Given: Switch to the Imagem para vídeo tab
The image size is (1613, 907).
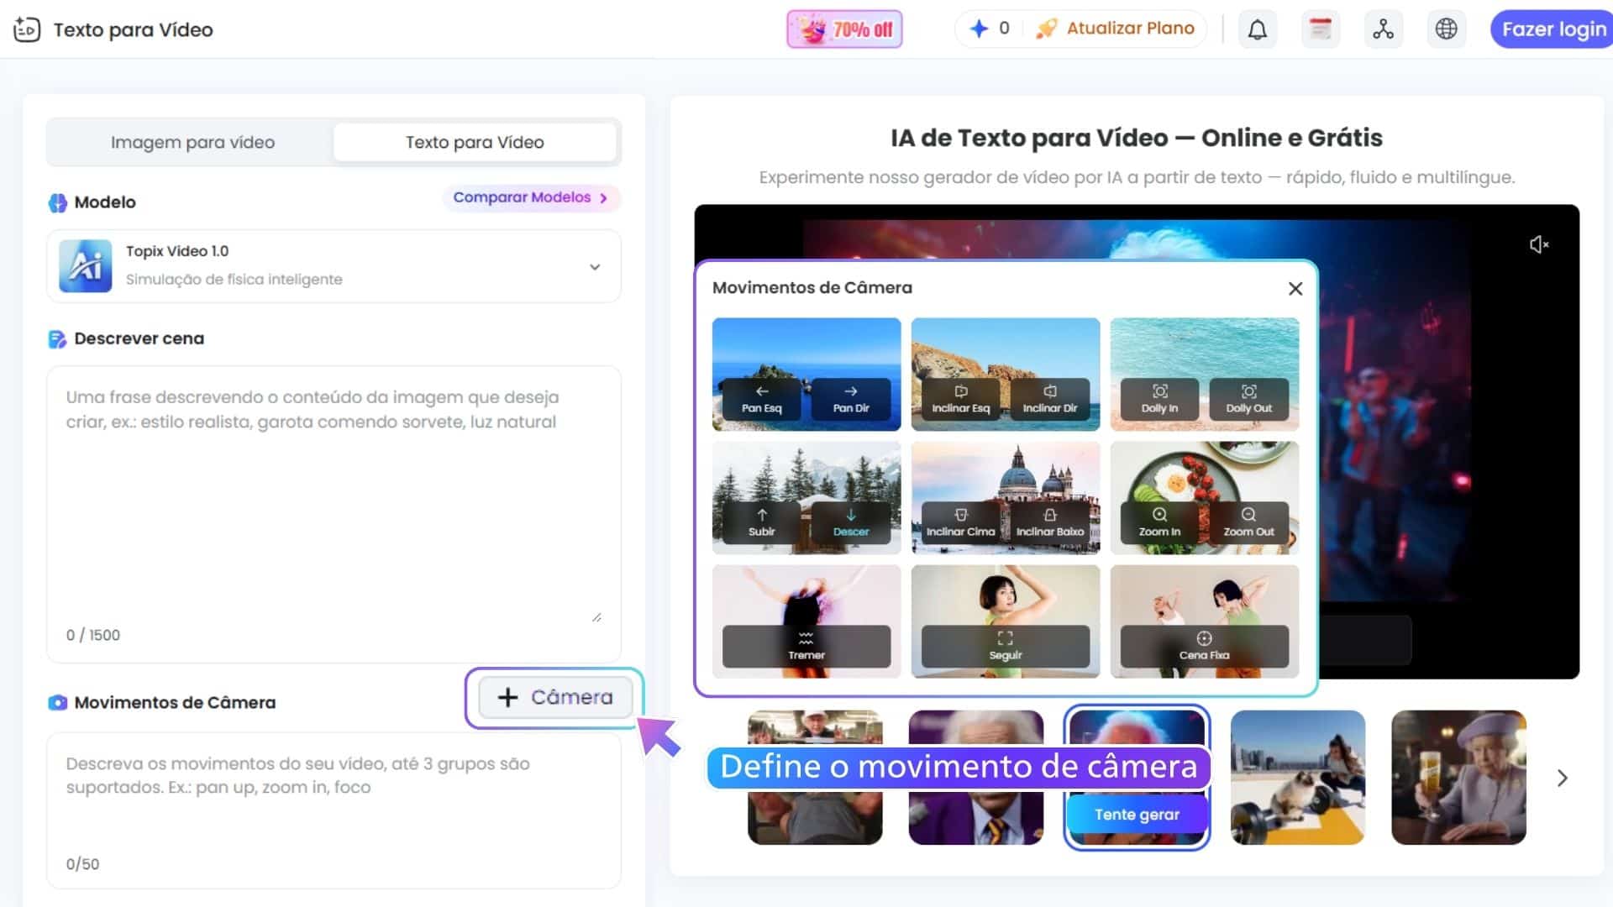Looking at the screenshot, I should [x=192, y=142].
